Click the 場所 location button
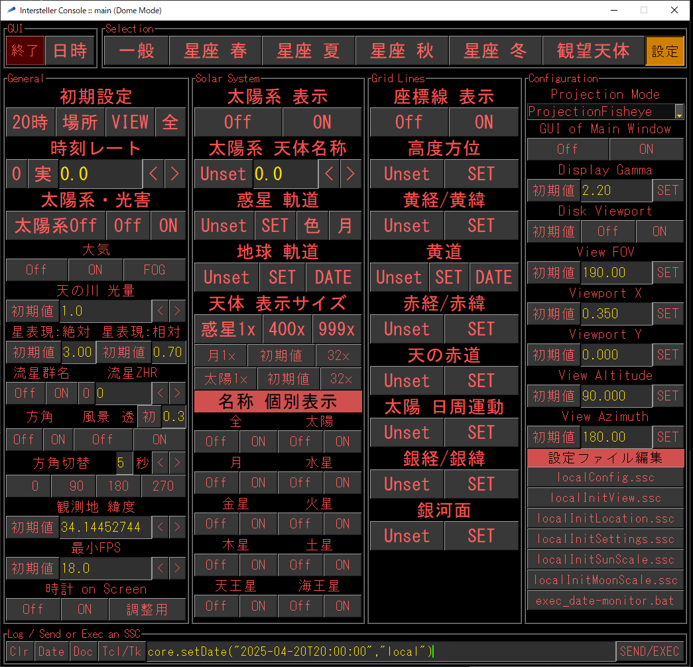693x667 pixels. point(80,122)
